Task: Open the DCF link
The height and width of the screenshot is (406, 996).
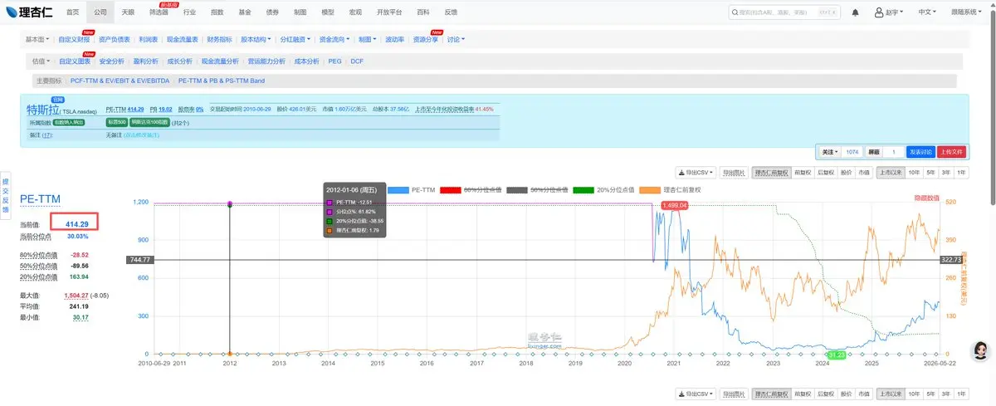Action: [357, 61]
